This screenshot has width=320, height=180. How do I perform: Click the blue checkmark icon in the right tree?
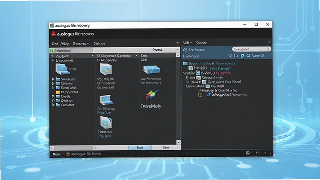(209, 95)
